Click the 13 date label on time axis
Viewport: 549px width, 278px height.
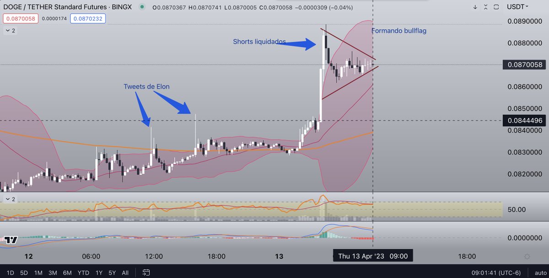coord(279,257)
